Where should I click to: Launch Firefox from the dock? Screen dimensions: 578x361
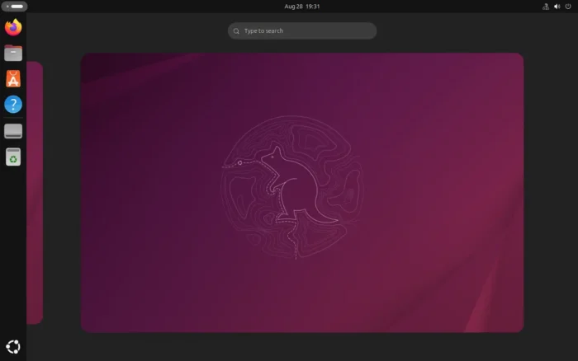[13, 27]
